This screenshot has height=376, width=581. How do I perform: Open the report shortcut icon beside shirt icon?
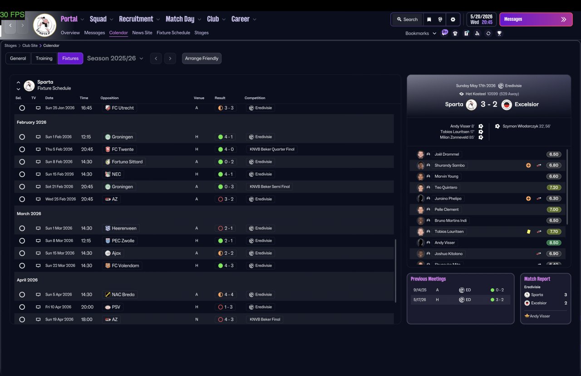click(x=466, y=33)
